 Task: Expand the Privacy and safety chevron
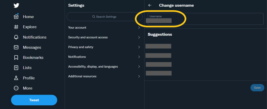(139, 47)
